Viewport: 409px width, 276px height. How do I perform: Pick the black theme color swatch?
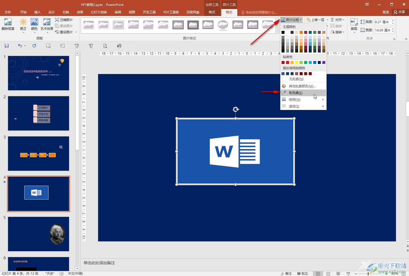tap(283, 32)
